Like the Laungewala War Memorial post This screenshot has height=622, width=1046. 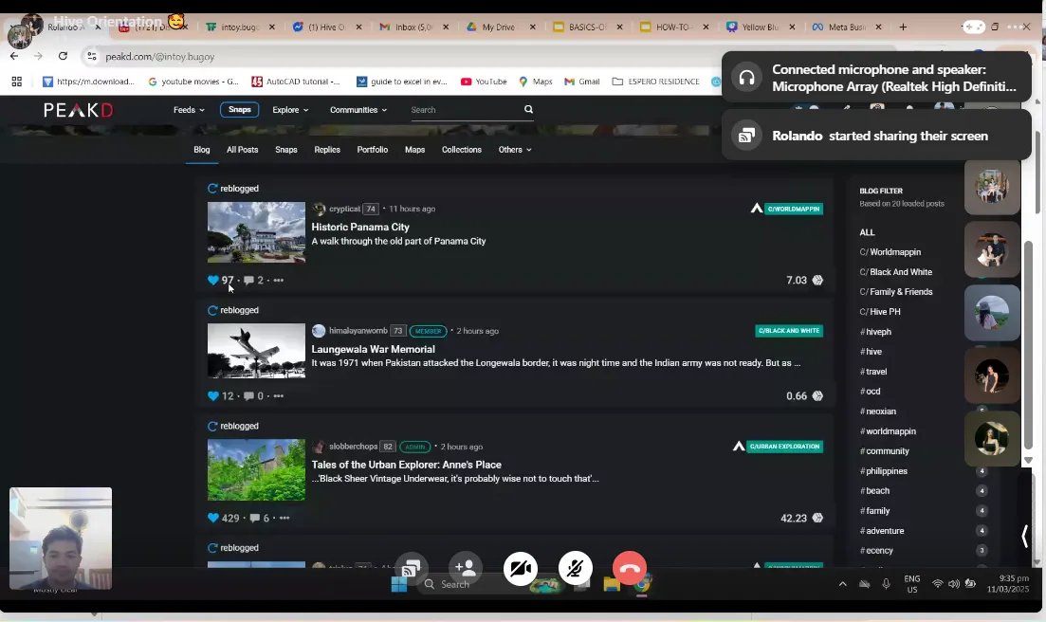point(212,396)
